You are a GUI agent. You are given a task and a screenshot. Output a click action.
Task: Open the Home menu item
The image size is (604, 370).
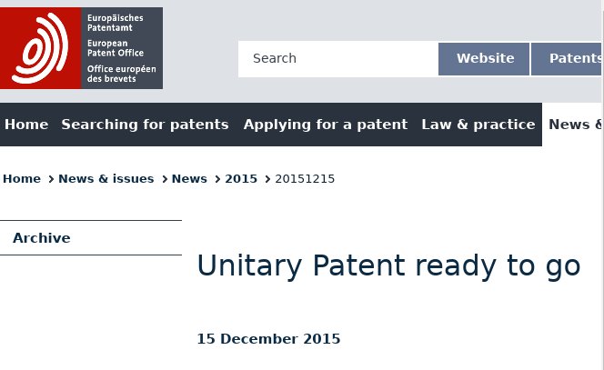point(26,125)
